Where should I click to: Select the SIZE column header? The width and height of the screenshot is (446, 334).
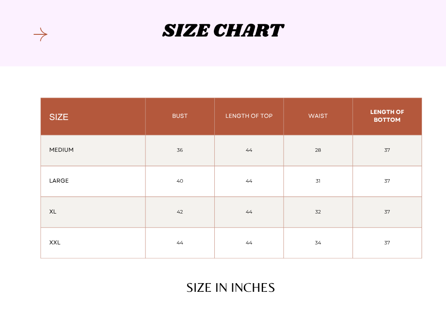click(59, 117)
